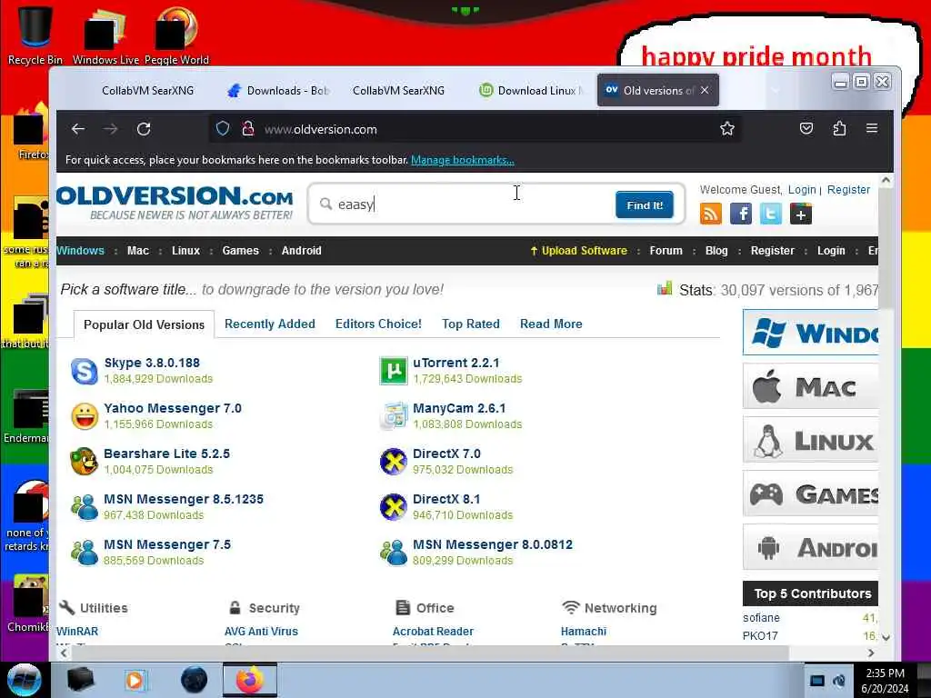The width and height of the screenshot is (931, 698).
Task: Reload the page with the refresh icon
Action: tap(144, 129)
